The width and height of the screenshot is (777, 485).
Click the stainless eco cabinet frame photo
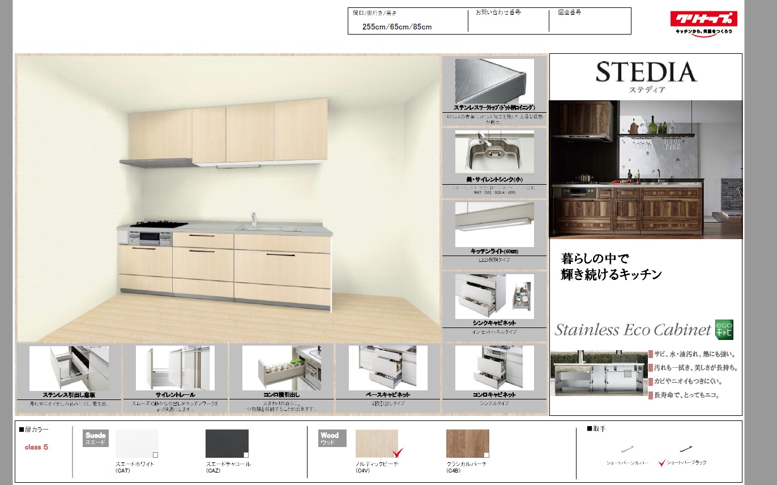tap(600, 375)
